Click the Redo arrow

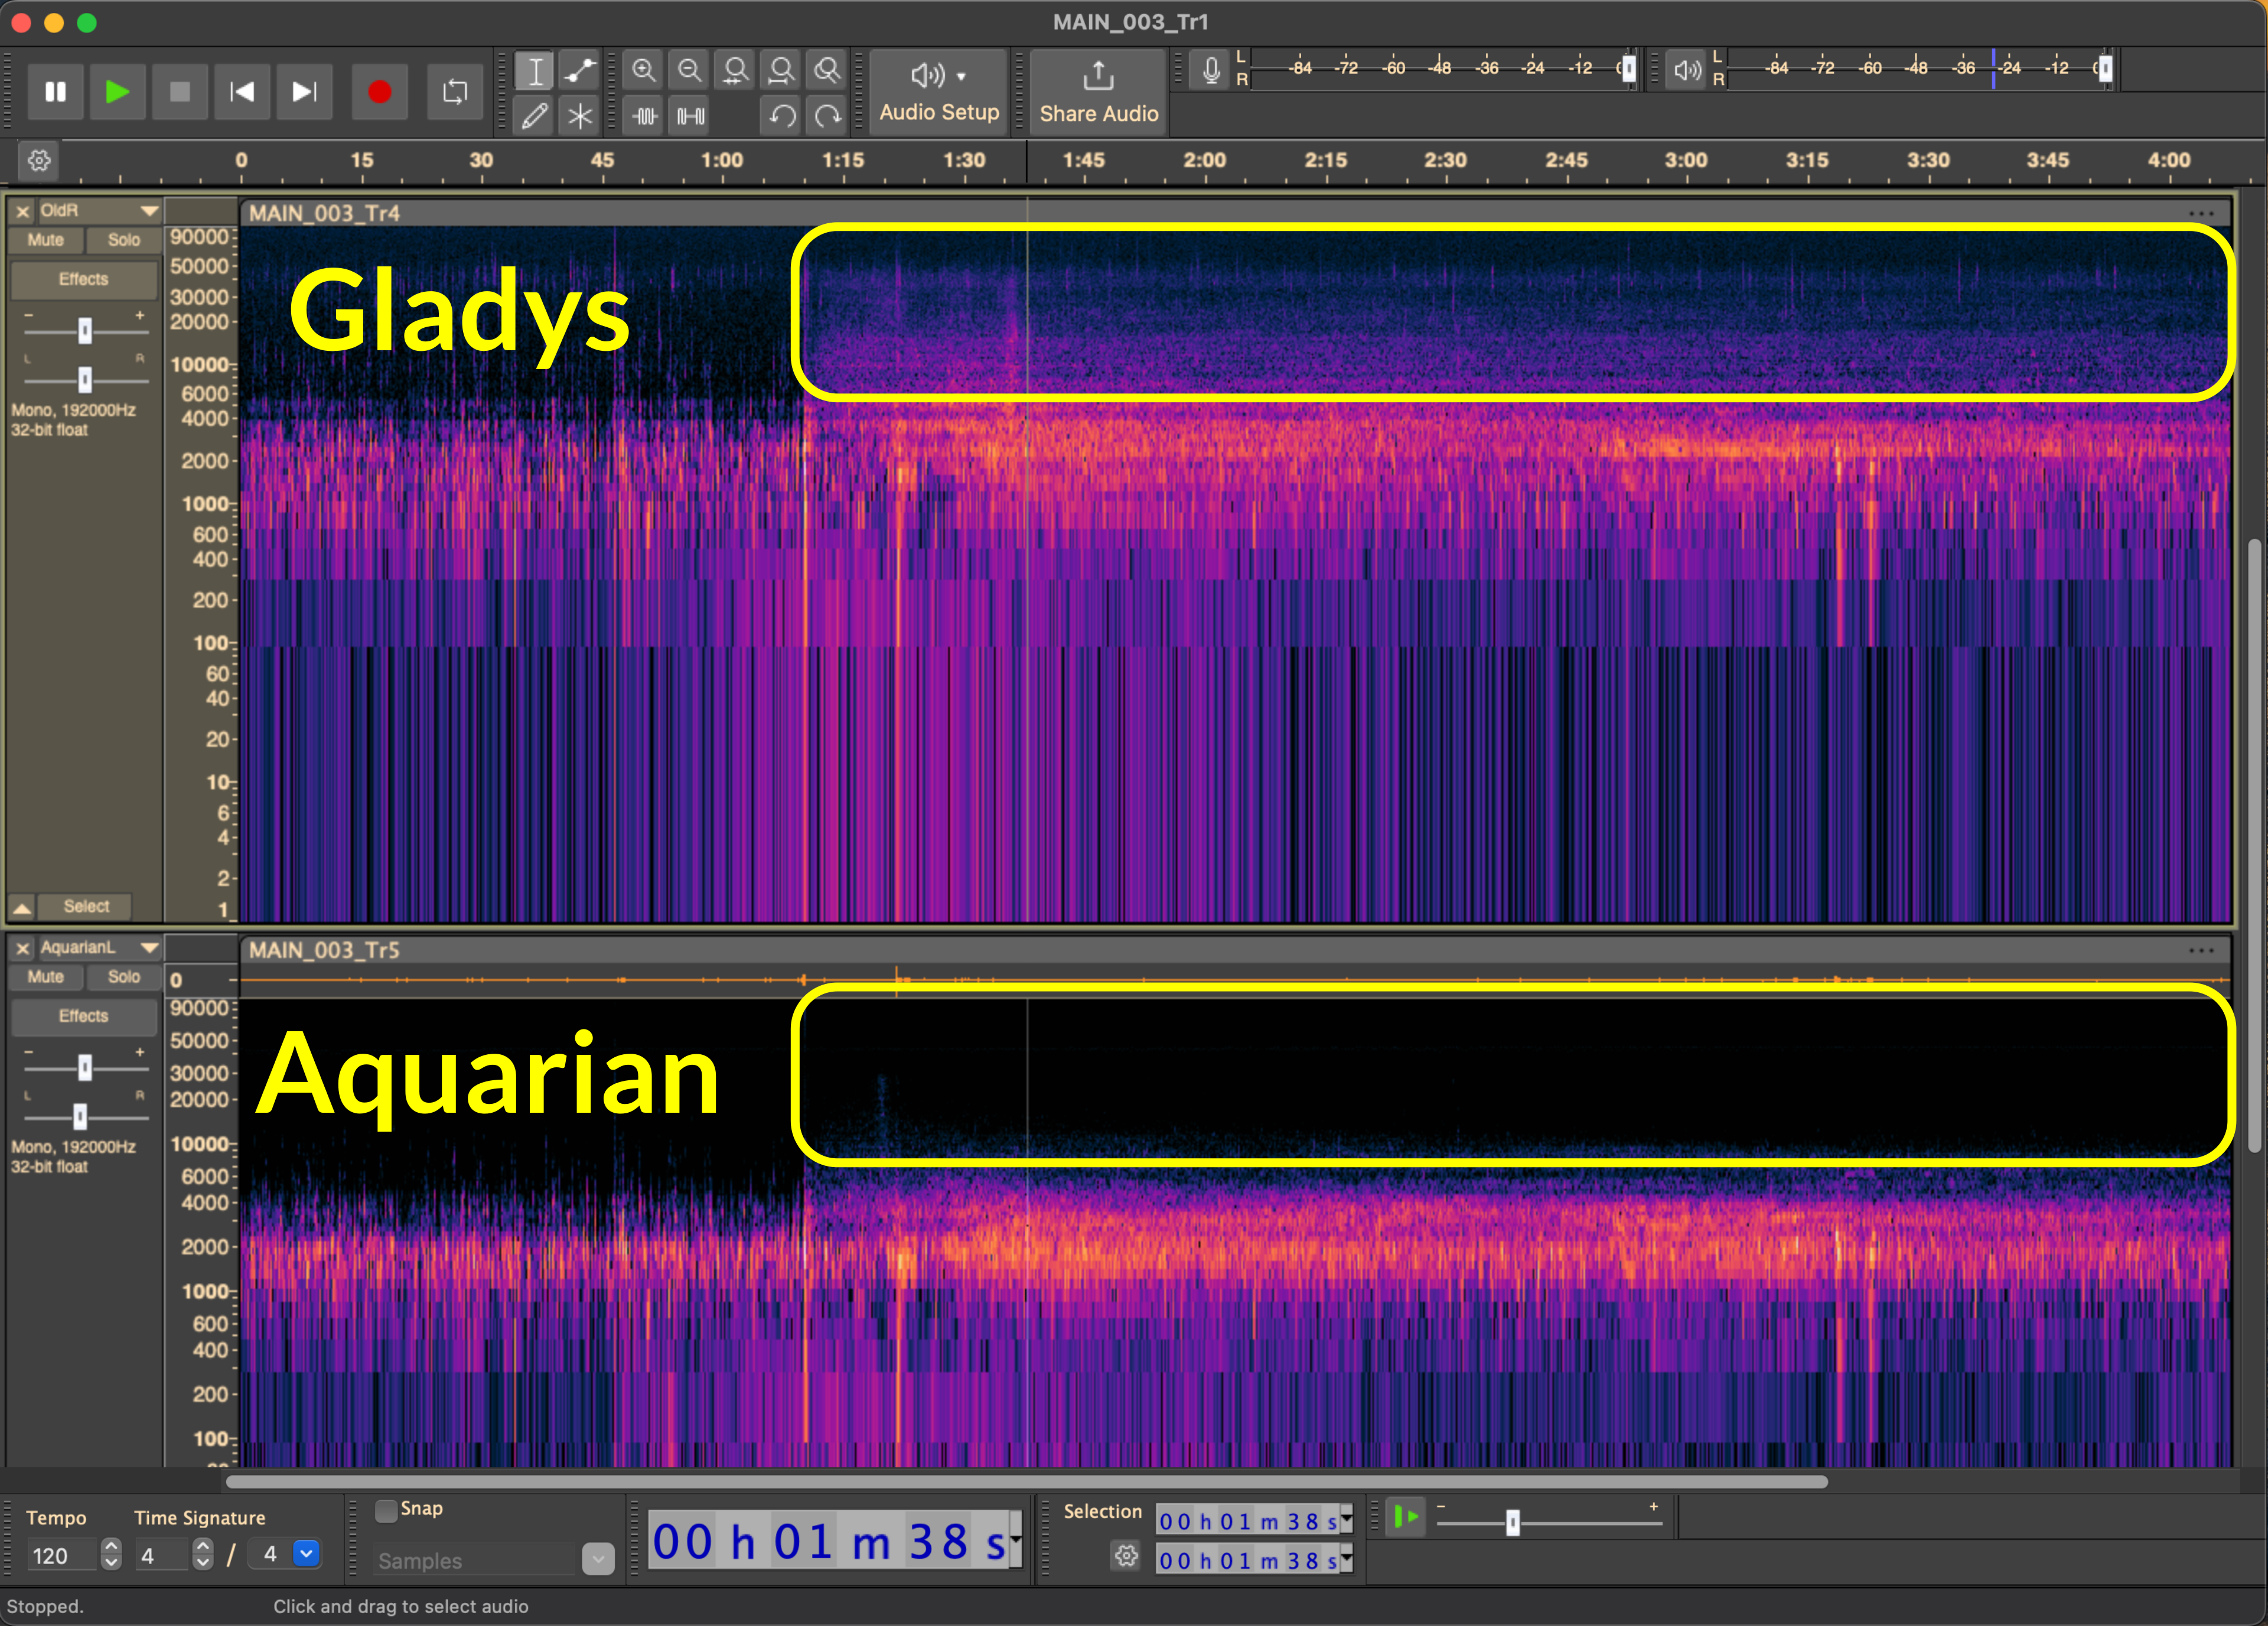(x=827, y=116)
